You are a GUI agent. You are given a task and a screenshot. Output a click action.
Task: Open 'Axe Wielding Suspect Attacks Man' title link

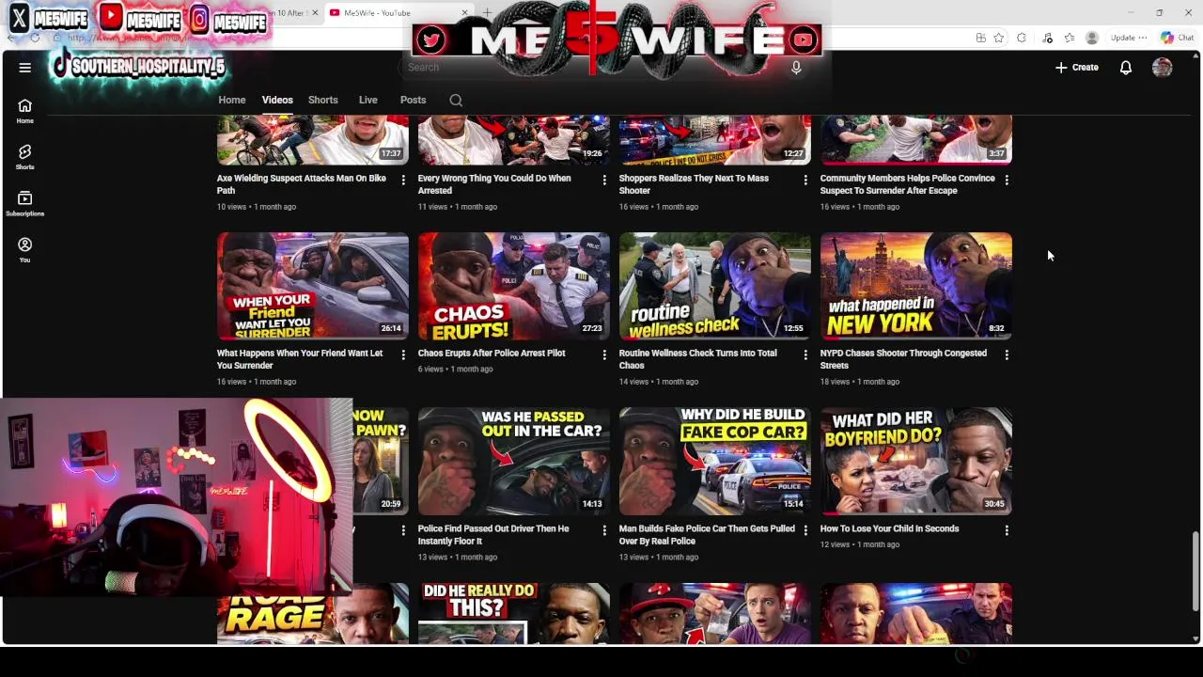click(302, 184)
